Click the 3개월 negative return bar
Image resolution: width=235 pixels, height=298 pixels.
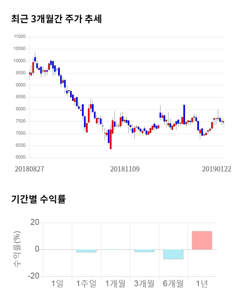pyautogui.click(x=144, y=251)
